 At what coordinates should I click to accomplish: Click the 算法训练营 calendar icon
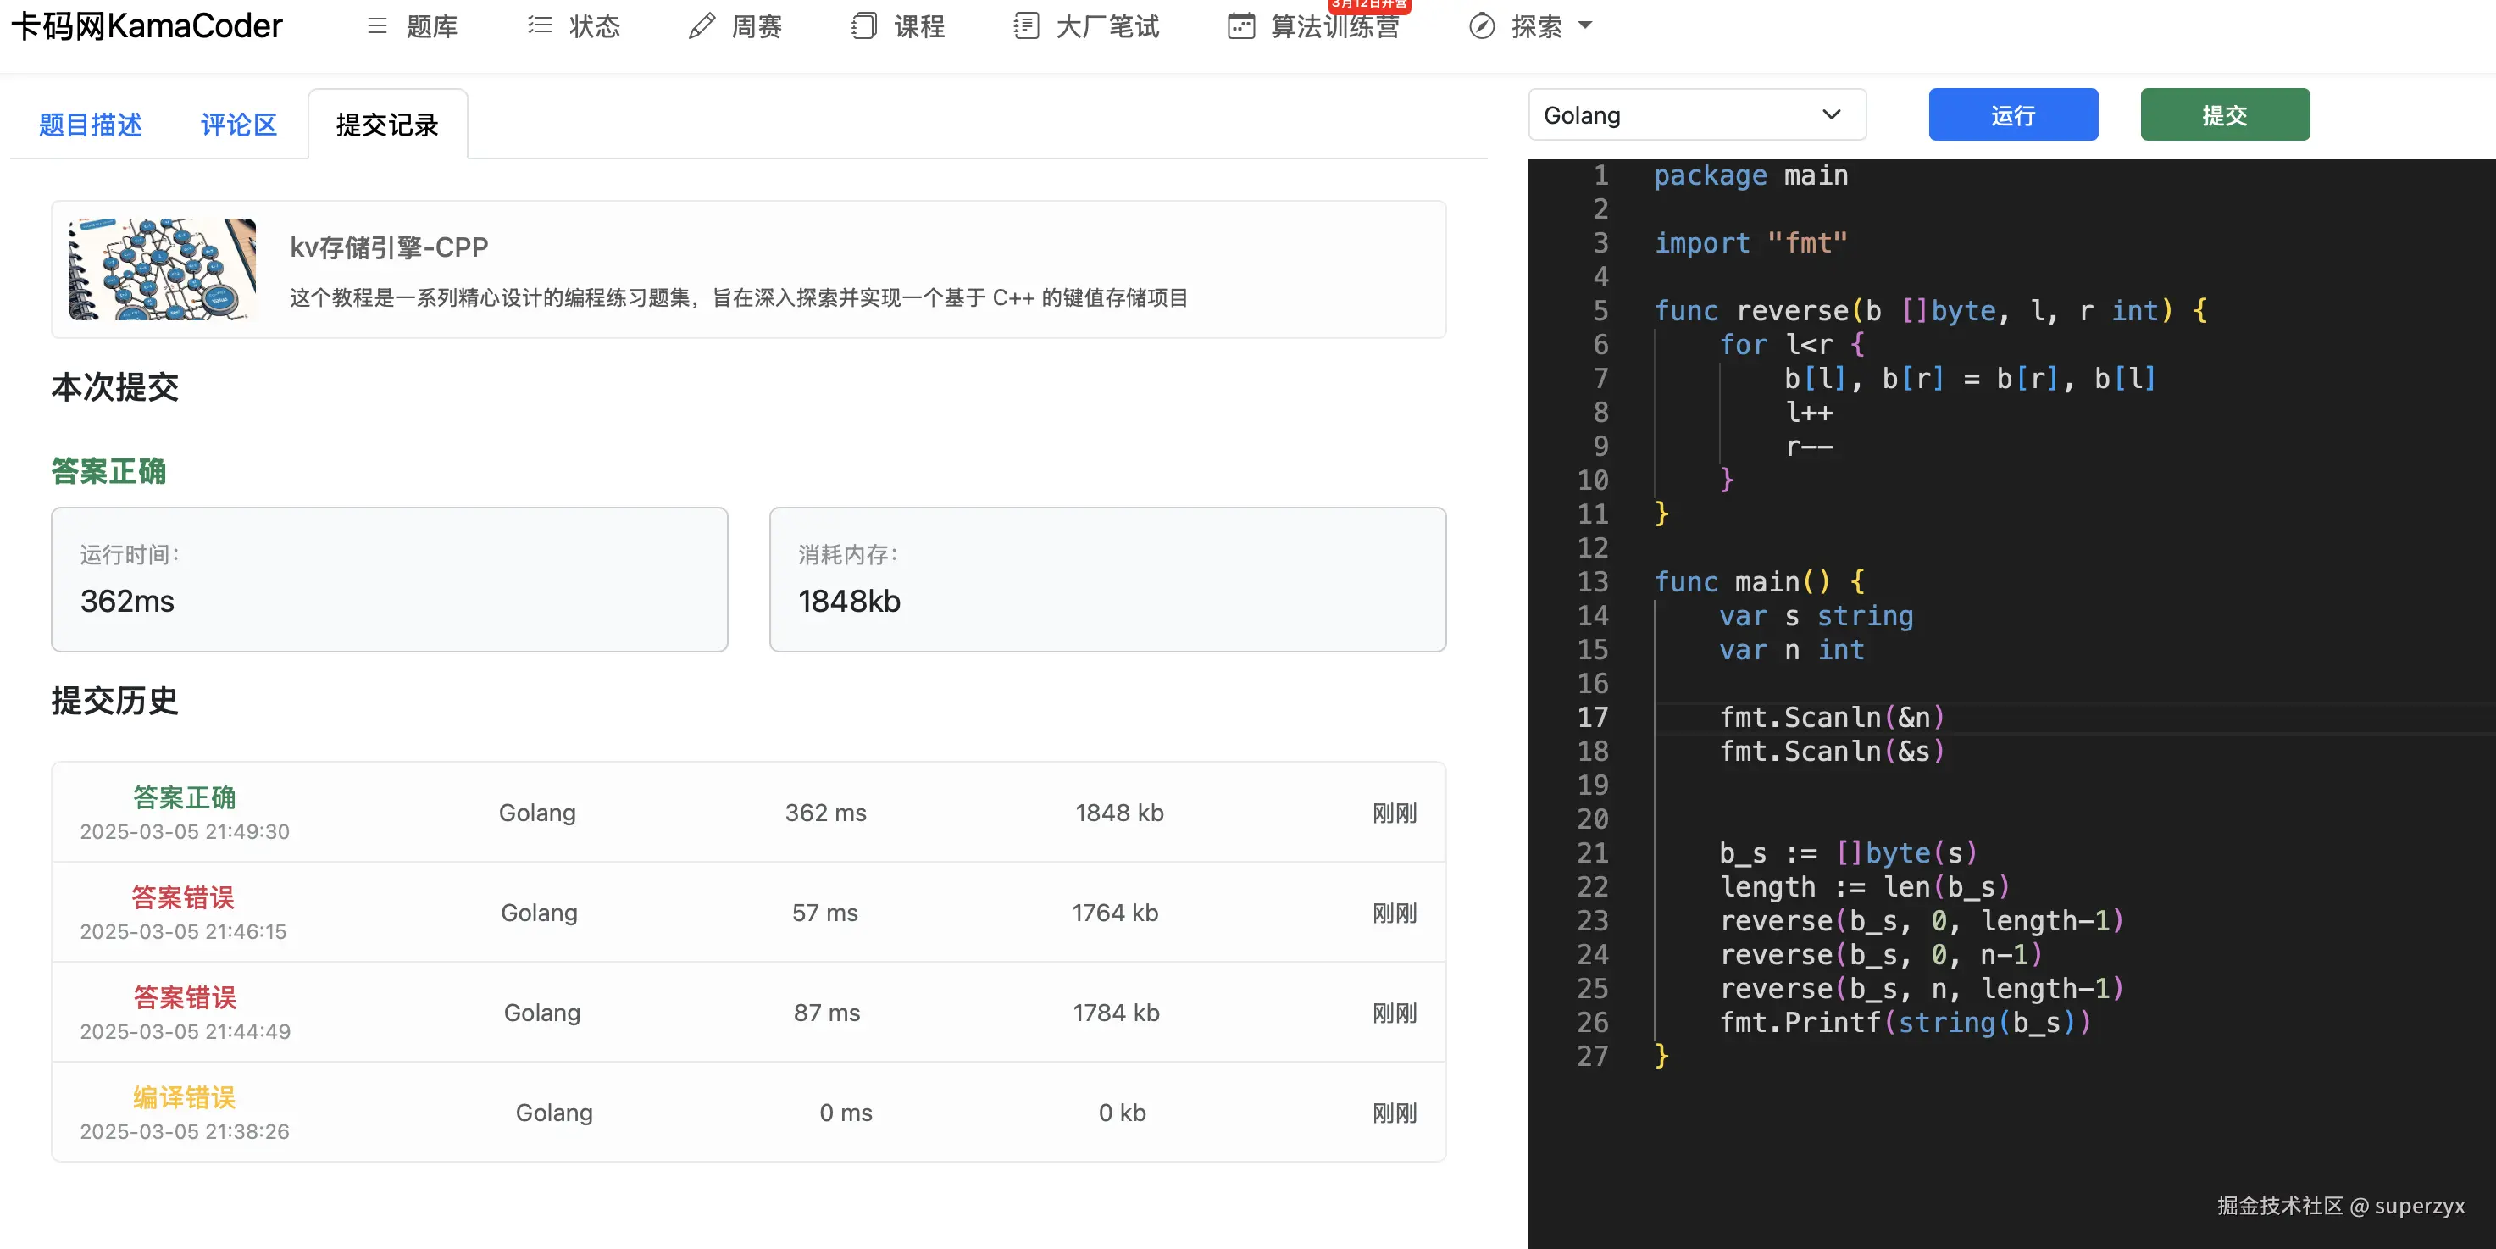[x=1241, y=26]
